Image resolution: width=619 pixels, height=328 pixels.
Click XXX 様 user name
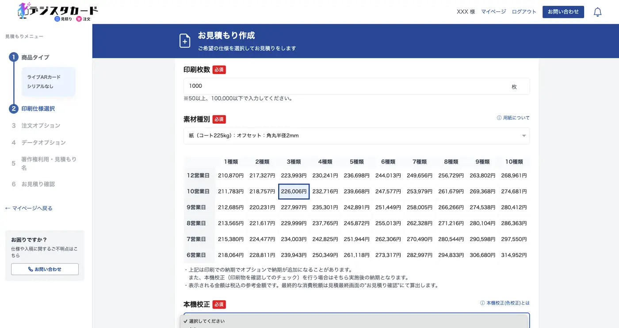click(x=466, y=12)
